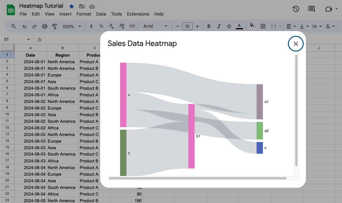Click the text color underlined A
Screen dimensions: 342x203
coord(239,26)
